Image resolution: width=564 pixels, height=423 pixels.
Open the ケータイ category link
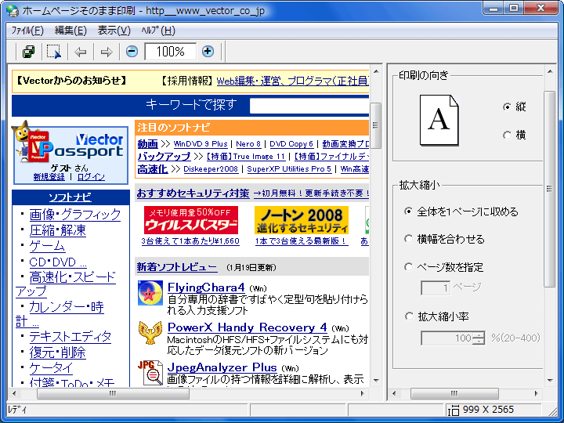point(51,368)
